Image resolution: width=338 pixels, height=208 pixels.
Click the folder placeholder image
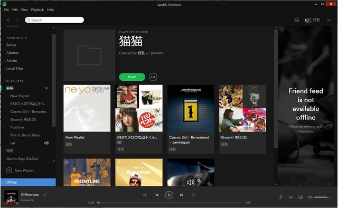(89, 55)
